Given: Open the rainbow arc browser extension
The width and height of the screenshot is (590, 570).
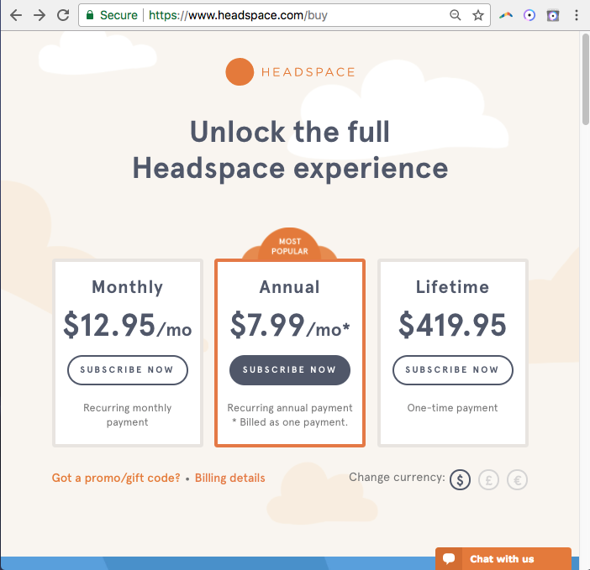Looking at the screenshot, I should click(506, 15).
